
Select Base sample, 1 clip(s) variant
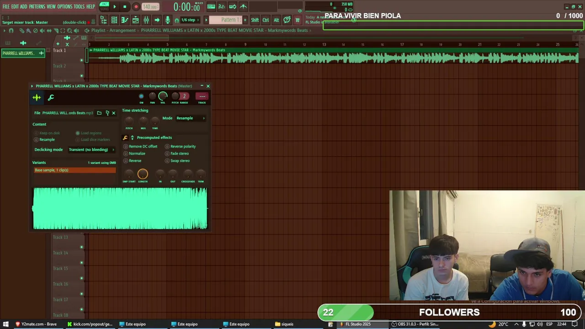pos(75,170)
